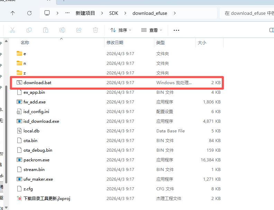The width and height of the screenshot is (274, 210).
Task: Open the See more ellipsis menu in toolbar
Action: click(176, 30)
